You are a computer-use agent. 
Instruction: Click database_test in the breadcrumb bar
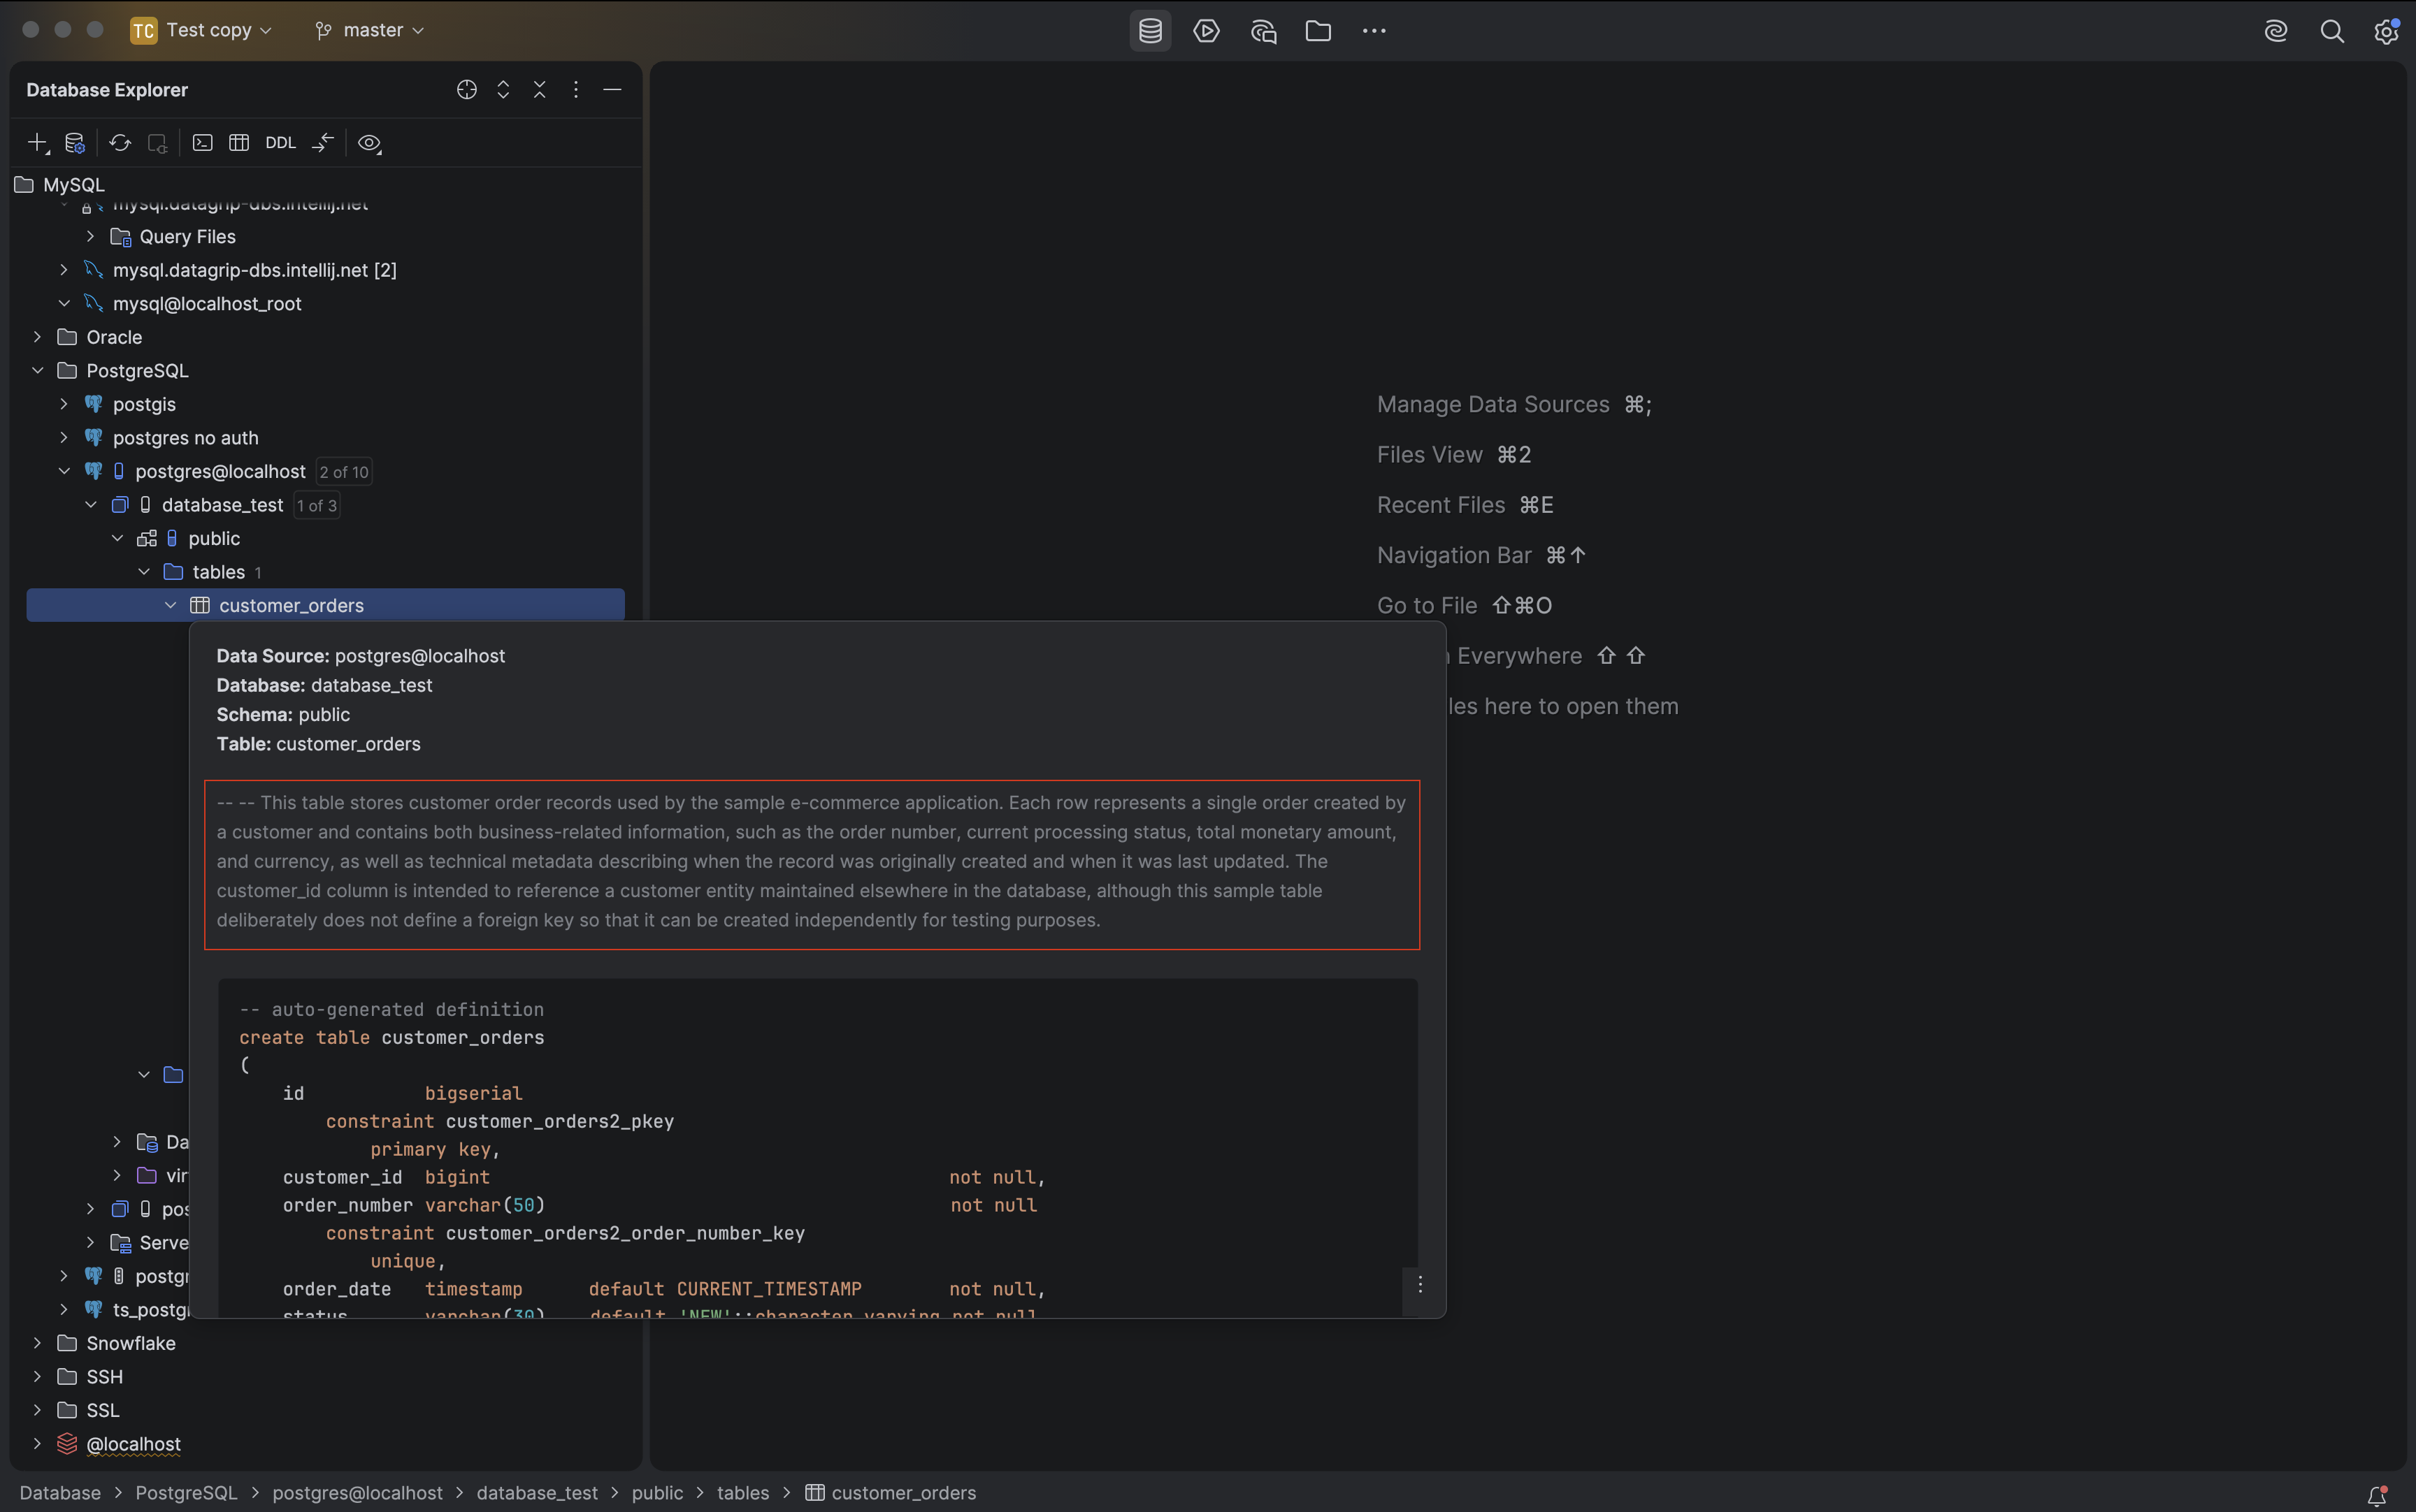(x=537, y=1493)
